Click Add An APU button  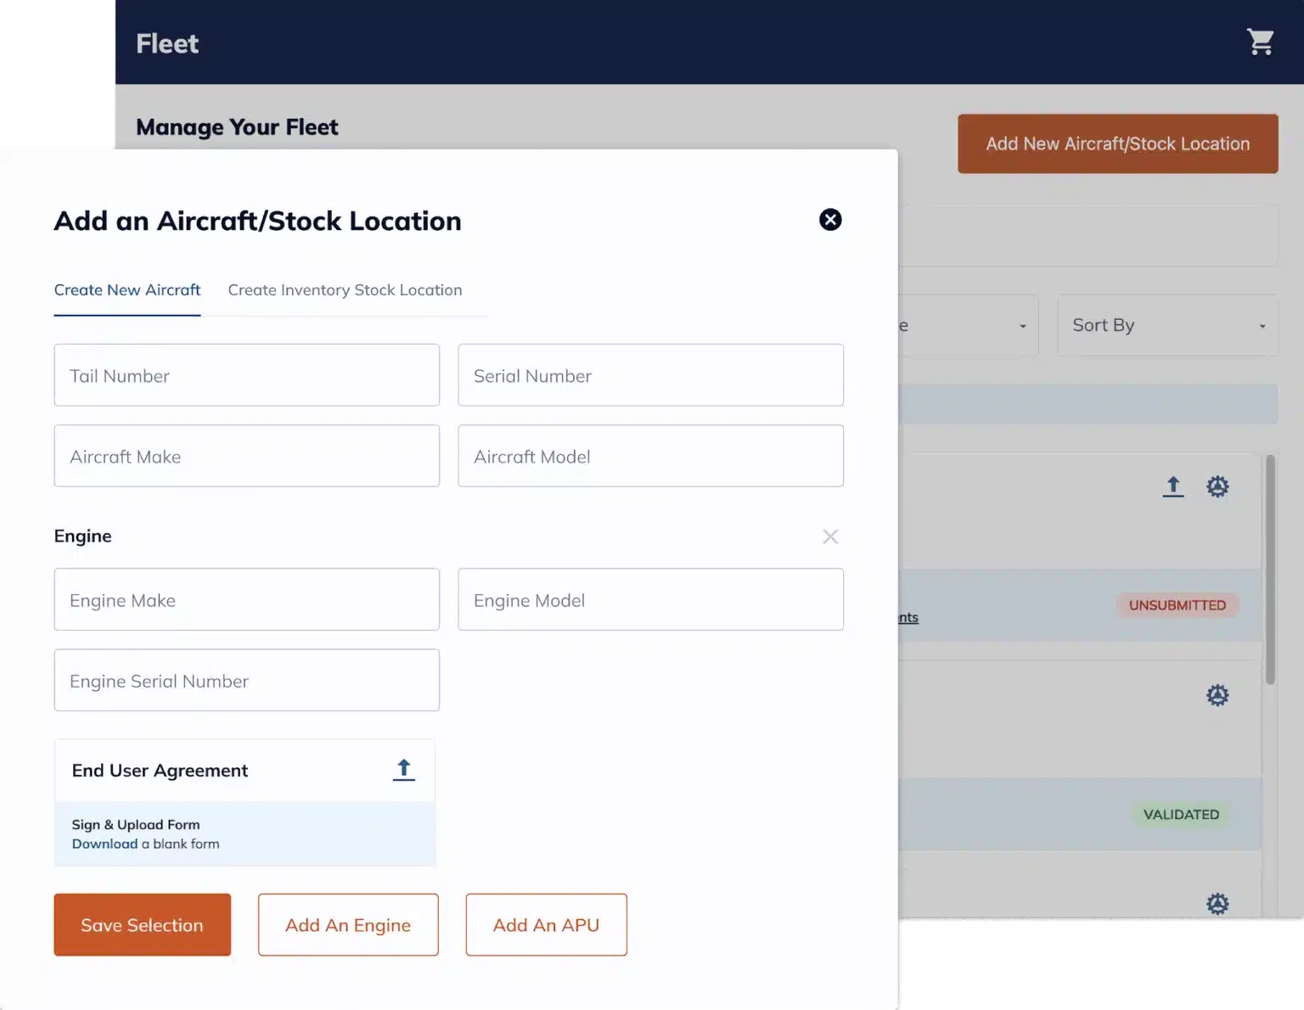(x=546, y=925)
